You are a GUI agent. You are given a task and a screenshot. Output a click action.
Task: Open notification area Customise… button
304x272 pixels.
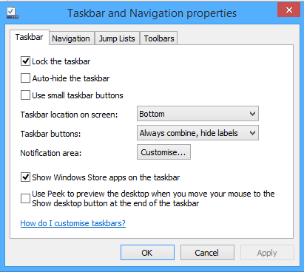163,152
